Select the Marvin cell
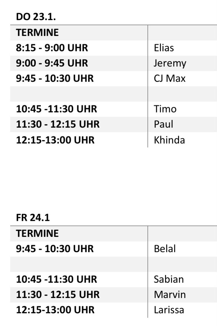217x326 pixels. (169, 295)
